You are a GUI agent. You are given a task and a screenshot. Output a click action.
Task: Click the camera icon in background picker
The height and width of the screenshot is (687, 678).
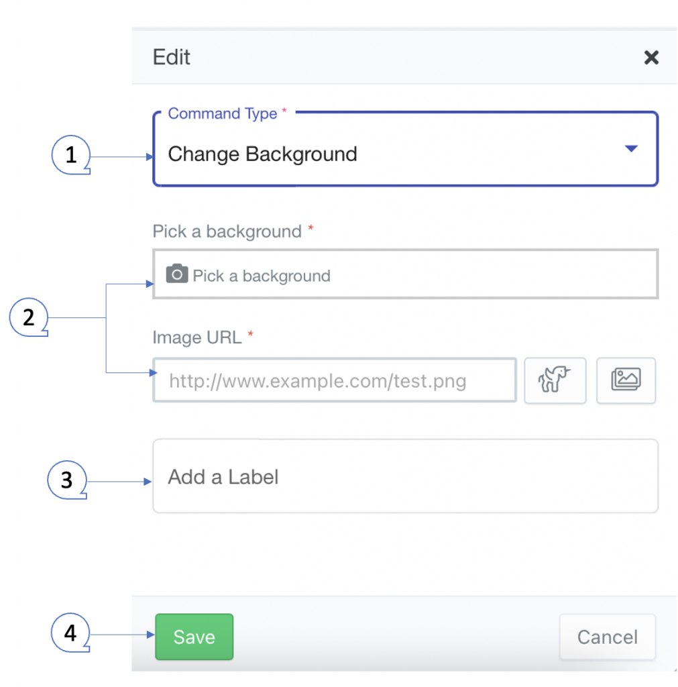click(x=177, y=274)
